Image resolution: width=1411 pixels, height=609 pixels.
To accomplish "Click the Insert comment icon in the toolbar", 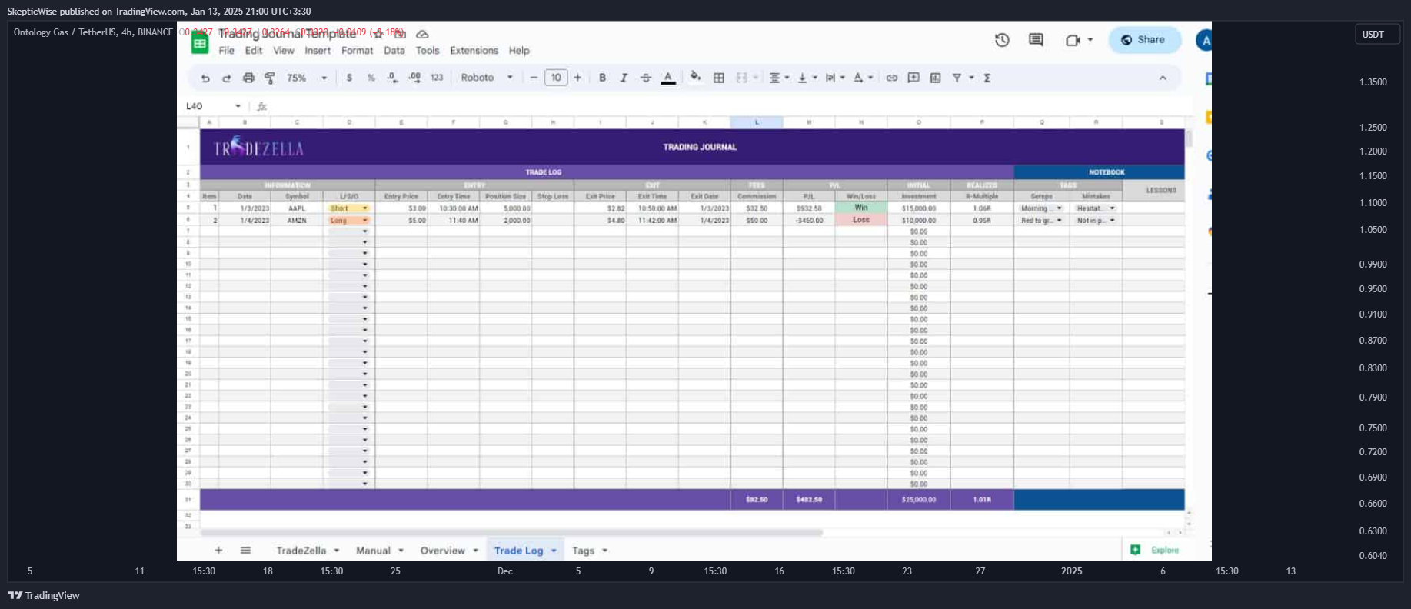I will pos(913,78).
